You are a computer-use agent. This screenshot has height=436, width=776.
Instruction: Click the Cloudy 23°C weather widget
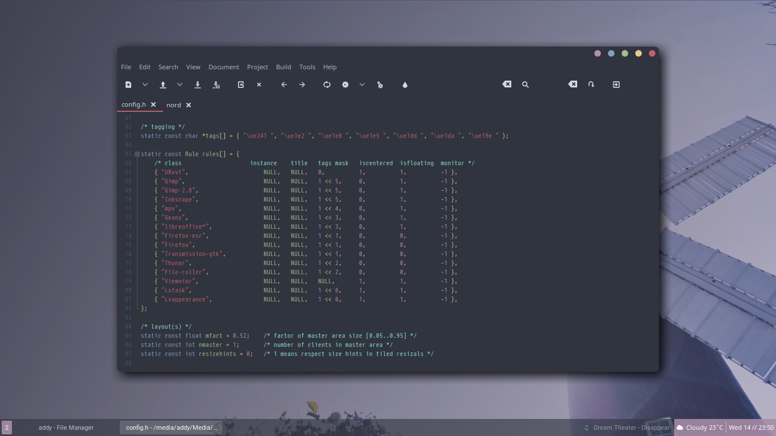point(699,427)
